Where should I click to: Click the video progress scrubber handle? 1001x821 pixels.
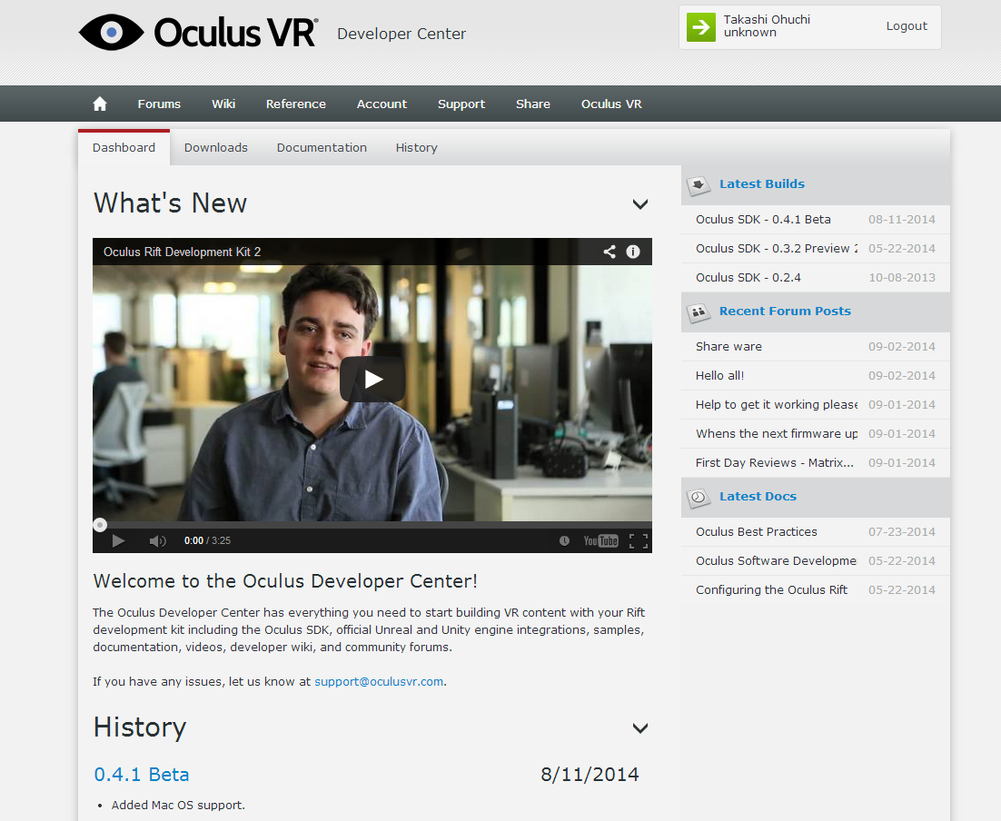tap(100, 525)
